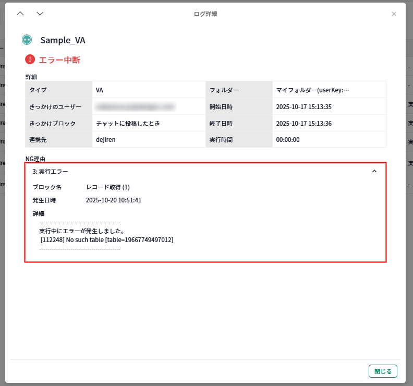Select the truncated マイフォルダー folder value
This screenshot has height=386, width=413.
[312, 90]
